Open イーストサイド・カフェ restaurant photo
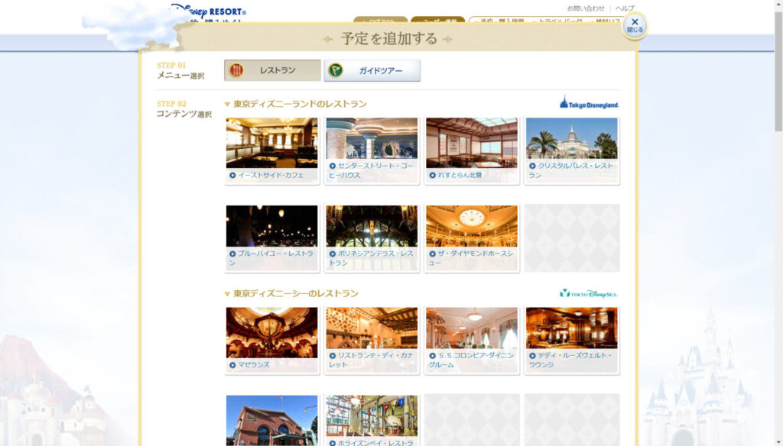Image resolution: width=783 pixels, height=446 pixels. (x=271, y=143)
